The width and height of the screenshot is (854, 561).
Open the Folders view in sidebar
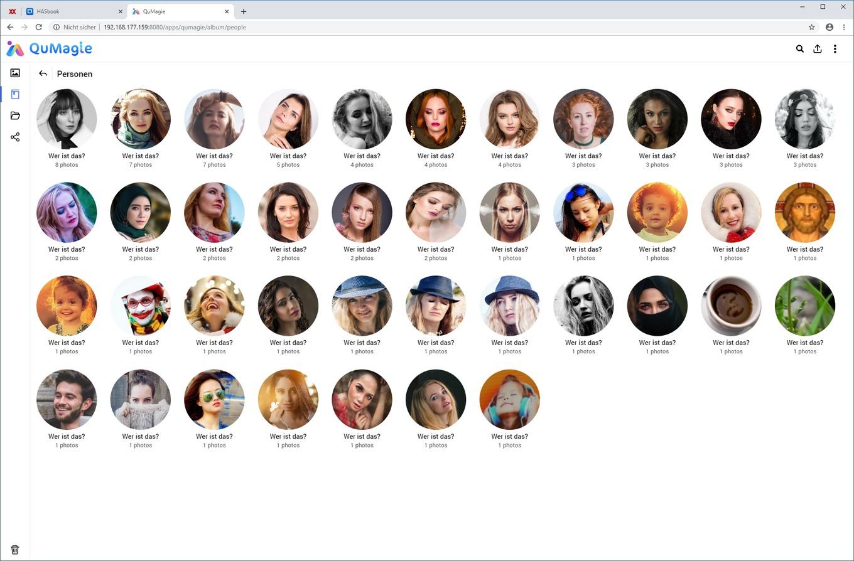pyautogui.click(x=15, y=115)
